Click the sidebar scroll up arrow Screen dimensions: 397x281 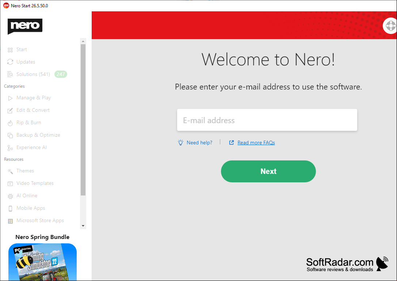click(83, 41)
